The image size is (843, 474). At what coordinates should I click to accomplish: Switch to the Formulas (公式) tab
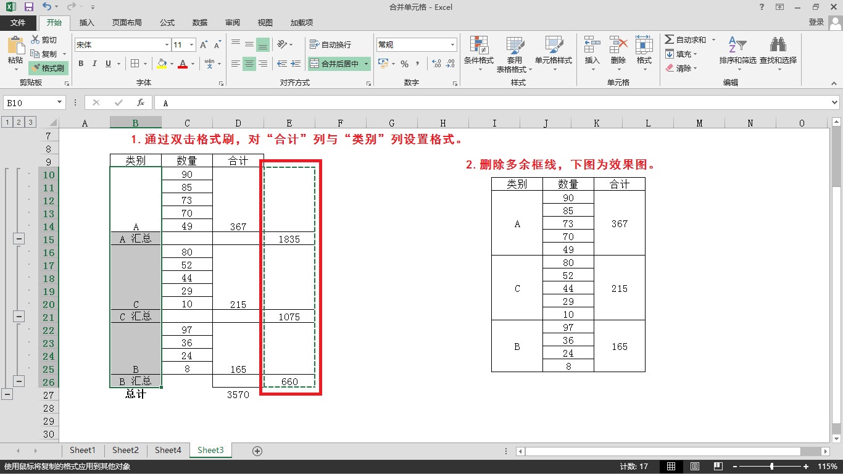coord(167,22)
